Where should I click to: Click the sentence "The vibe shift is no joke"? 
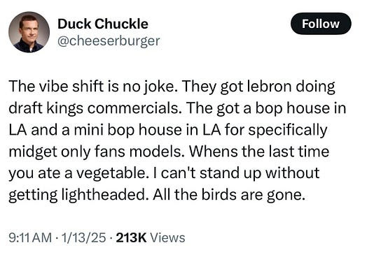[x=92, y=87]
